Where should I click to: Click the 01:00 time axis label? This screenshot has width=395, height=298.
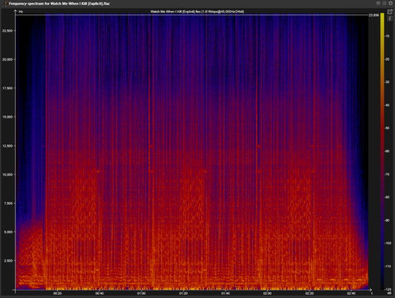(141, 293)
